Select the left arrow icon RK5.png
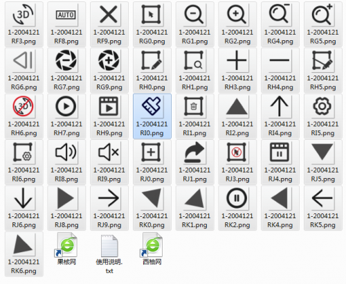 (323, 208)
